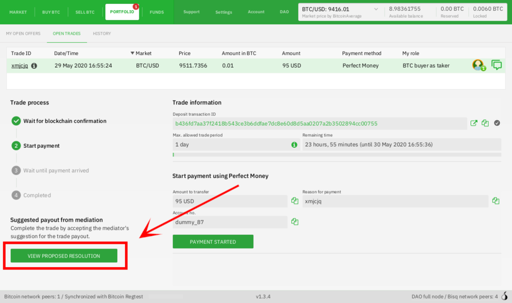
Task: Open the Buy BTC section
Action: point(51,12)
